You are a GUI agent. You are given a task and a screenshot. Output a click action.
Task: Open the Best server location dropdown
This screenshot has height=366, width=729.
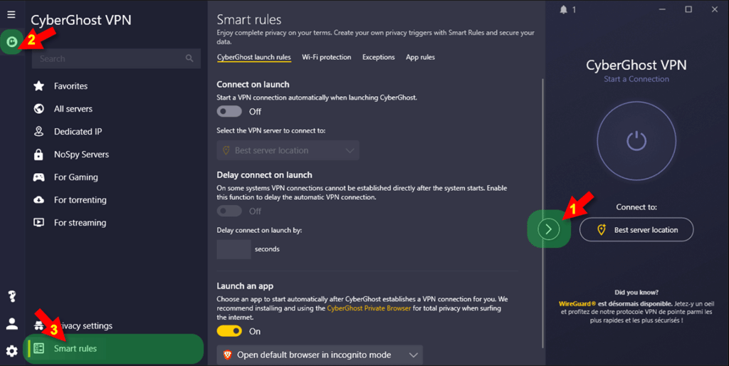pos(288,150)
